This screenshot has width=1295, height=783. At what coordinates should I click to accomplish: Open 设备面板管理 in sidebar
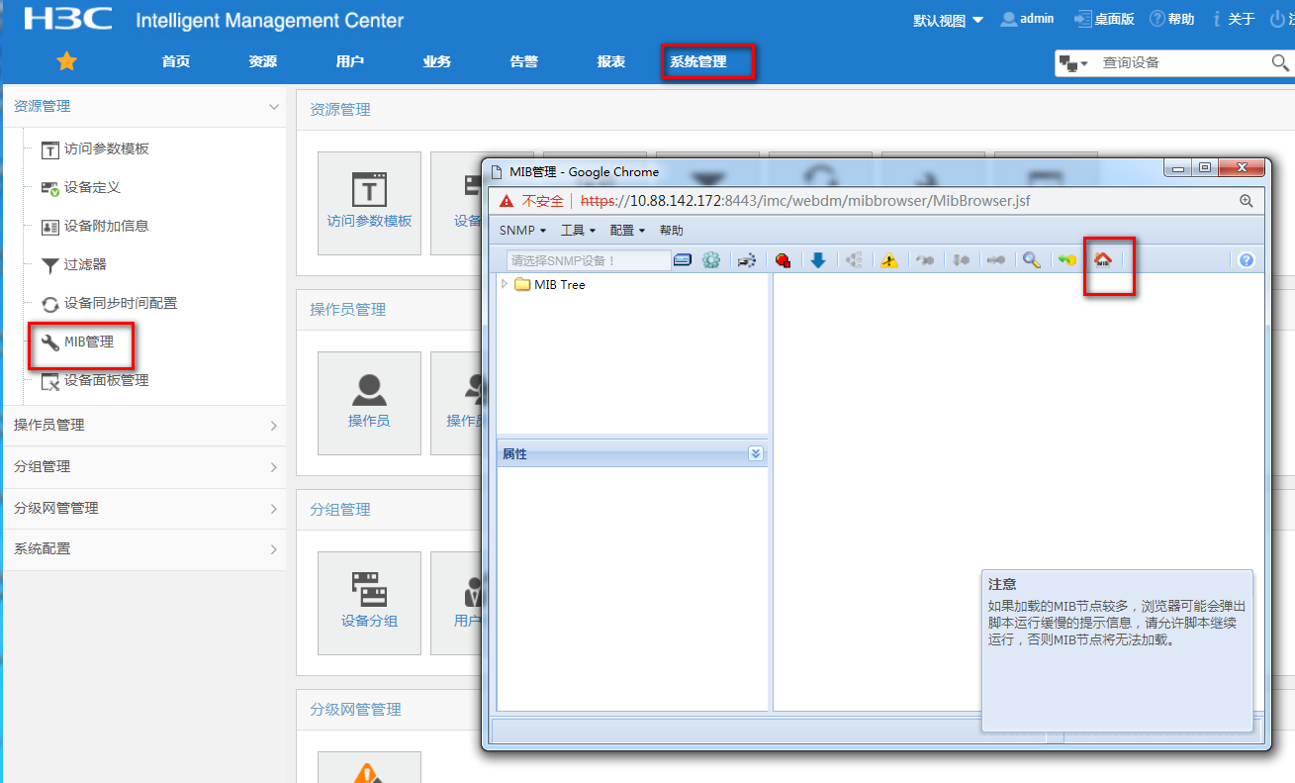coord(107,380)
